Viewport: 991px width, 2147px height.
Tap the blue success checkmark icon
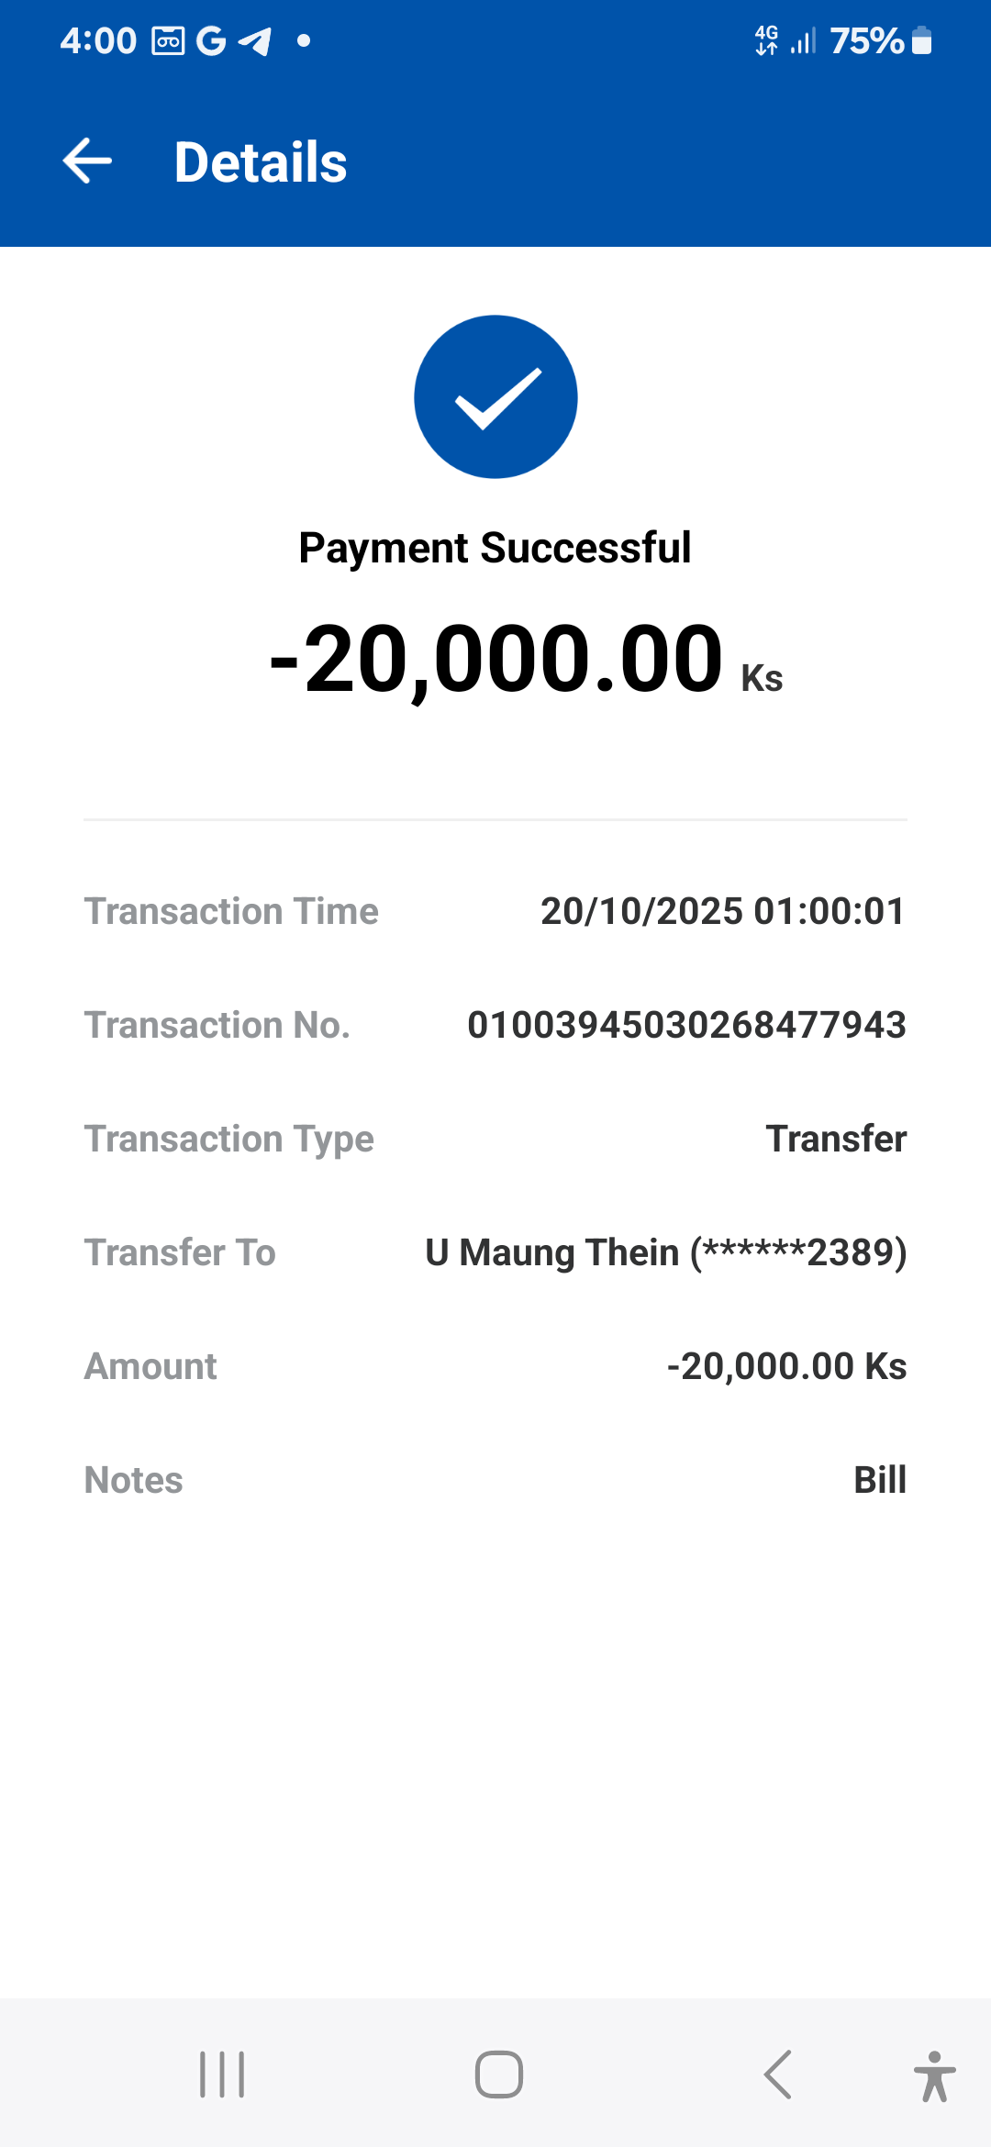pyautogui.click(x=495, y=396)
